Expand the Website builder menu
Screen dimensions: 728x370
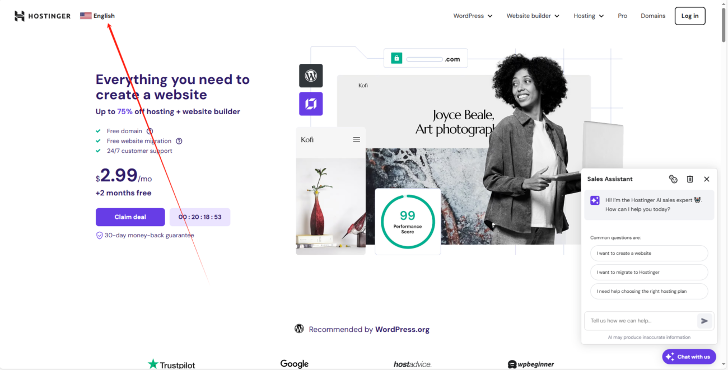pos(533,16)
